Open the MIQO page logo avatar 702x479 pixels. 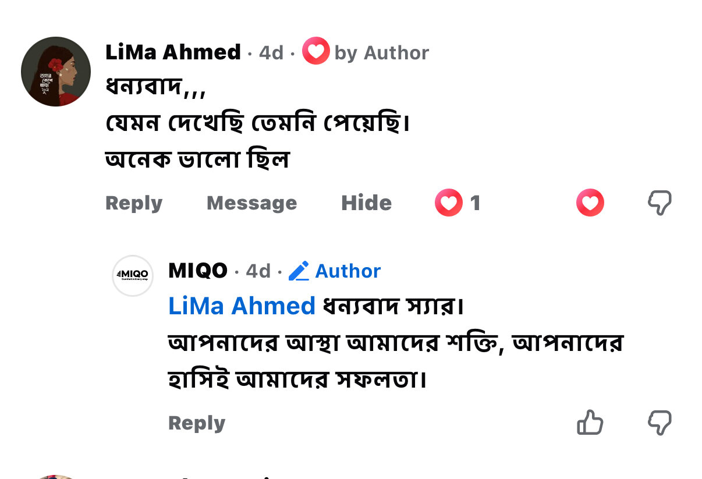[133, 275]
